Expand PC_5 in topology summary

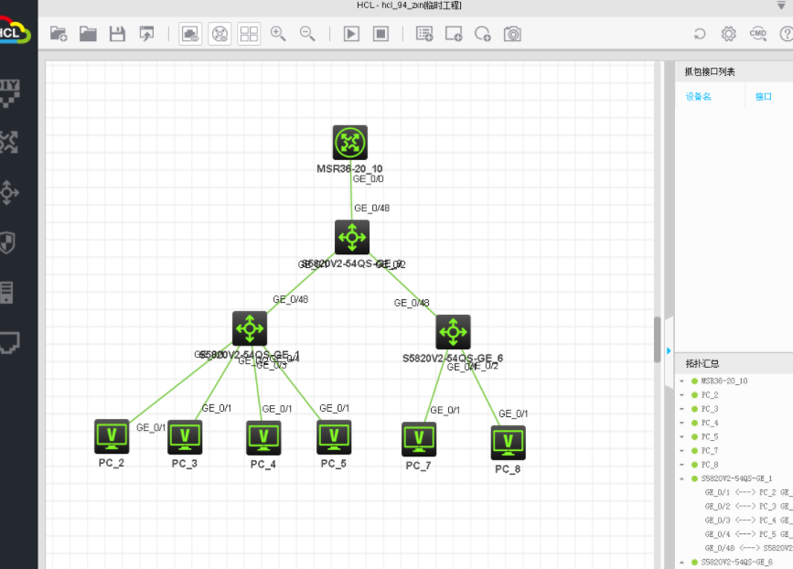click(x=681, y=436)
